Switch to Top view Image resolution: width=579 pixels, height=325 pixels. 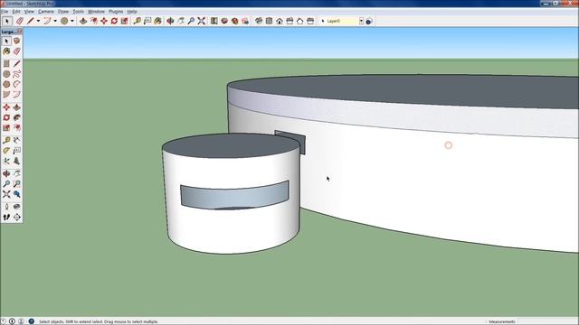[269, 21]
